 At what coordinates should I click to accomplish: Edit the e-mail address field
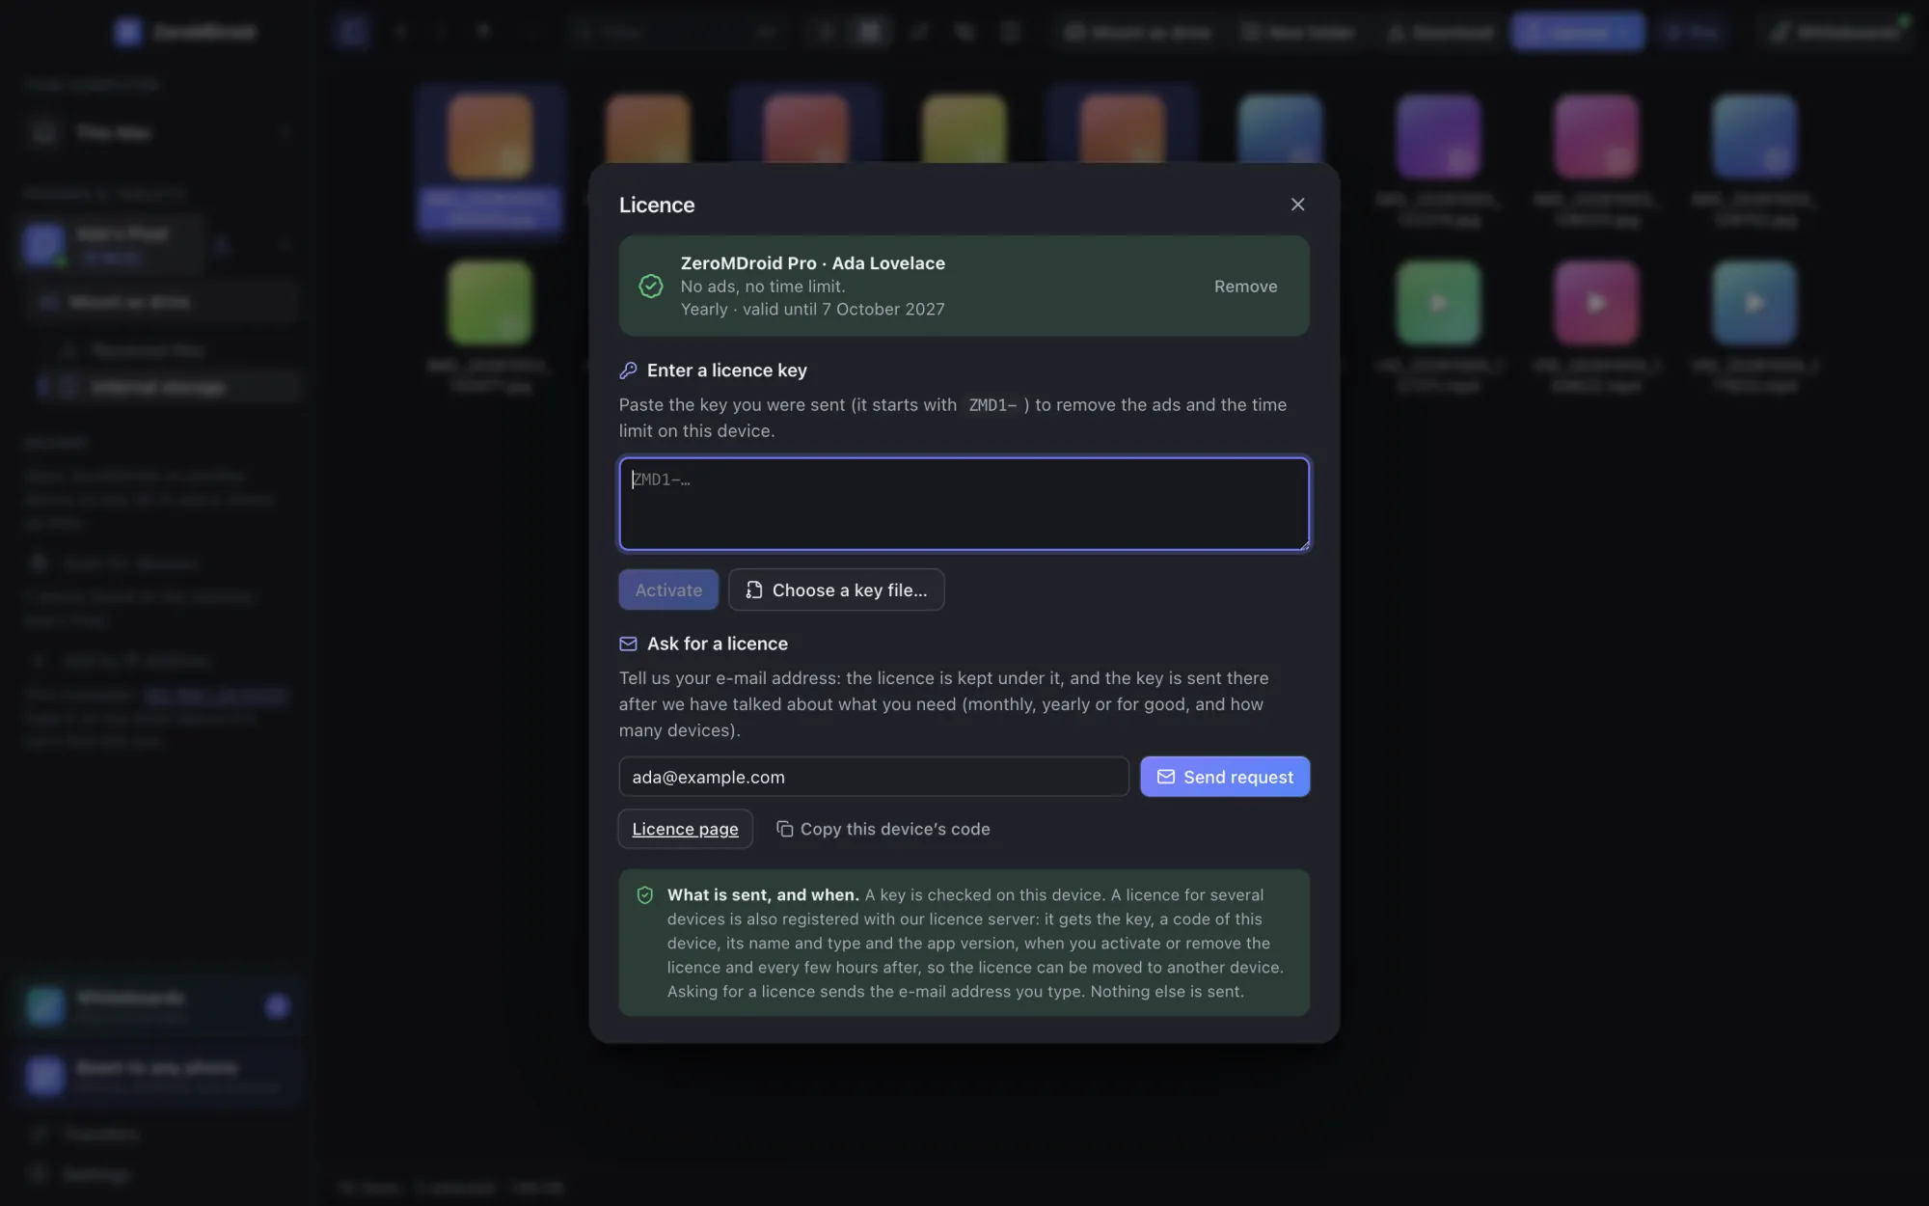click(874, 777)
